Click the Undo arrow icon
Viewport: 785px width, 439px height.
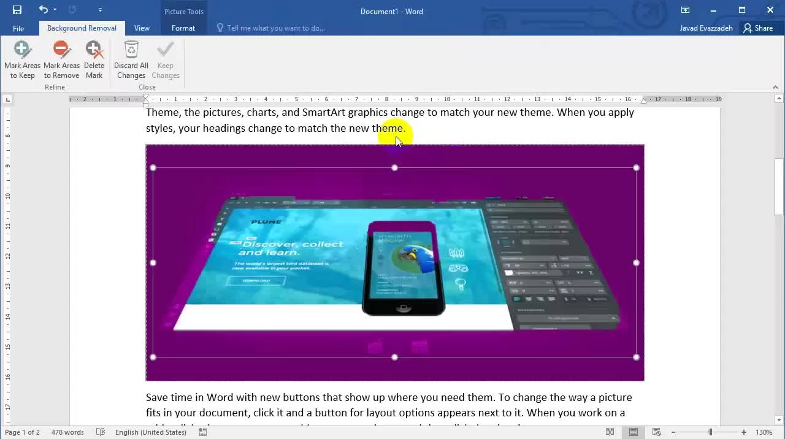[43, 10]
